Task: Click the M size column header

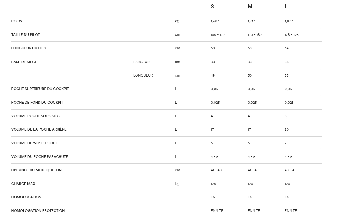Action: 250,7
